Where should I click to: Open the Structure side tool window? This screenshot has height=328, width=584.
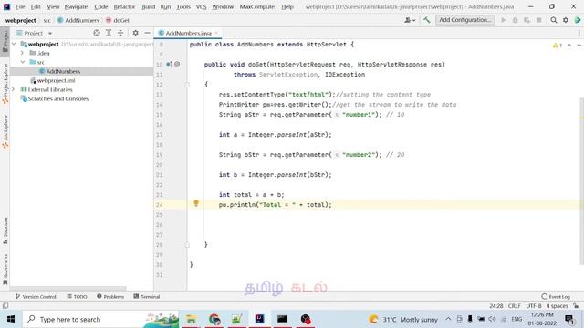(5, 231)
